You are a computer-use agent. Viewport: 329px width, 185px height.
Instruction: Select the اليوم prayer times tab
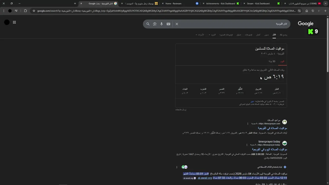pyautogui.click(x=282, y=61)
